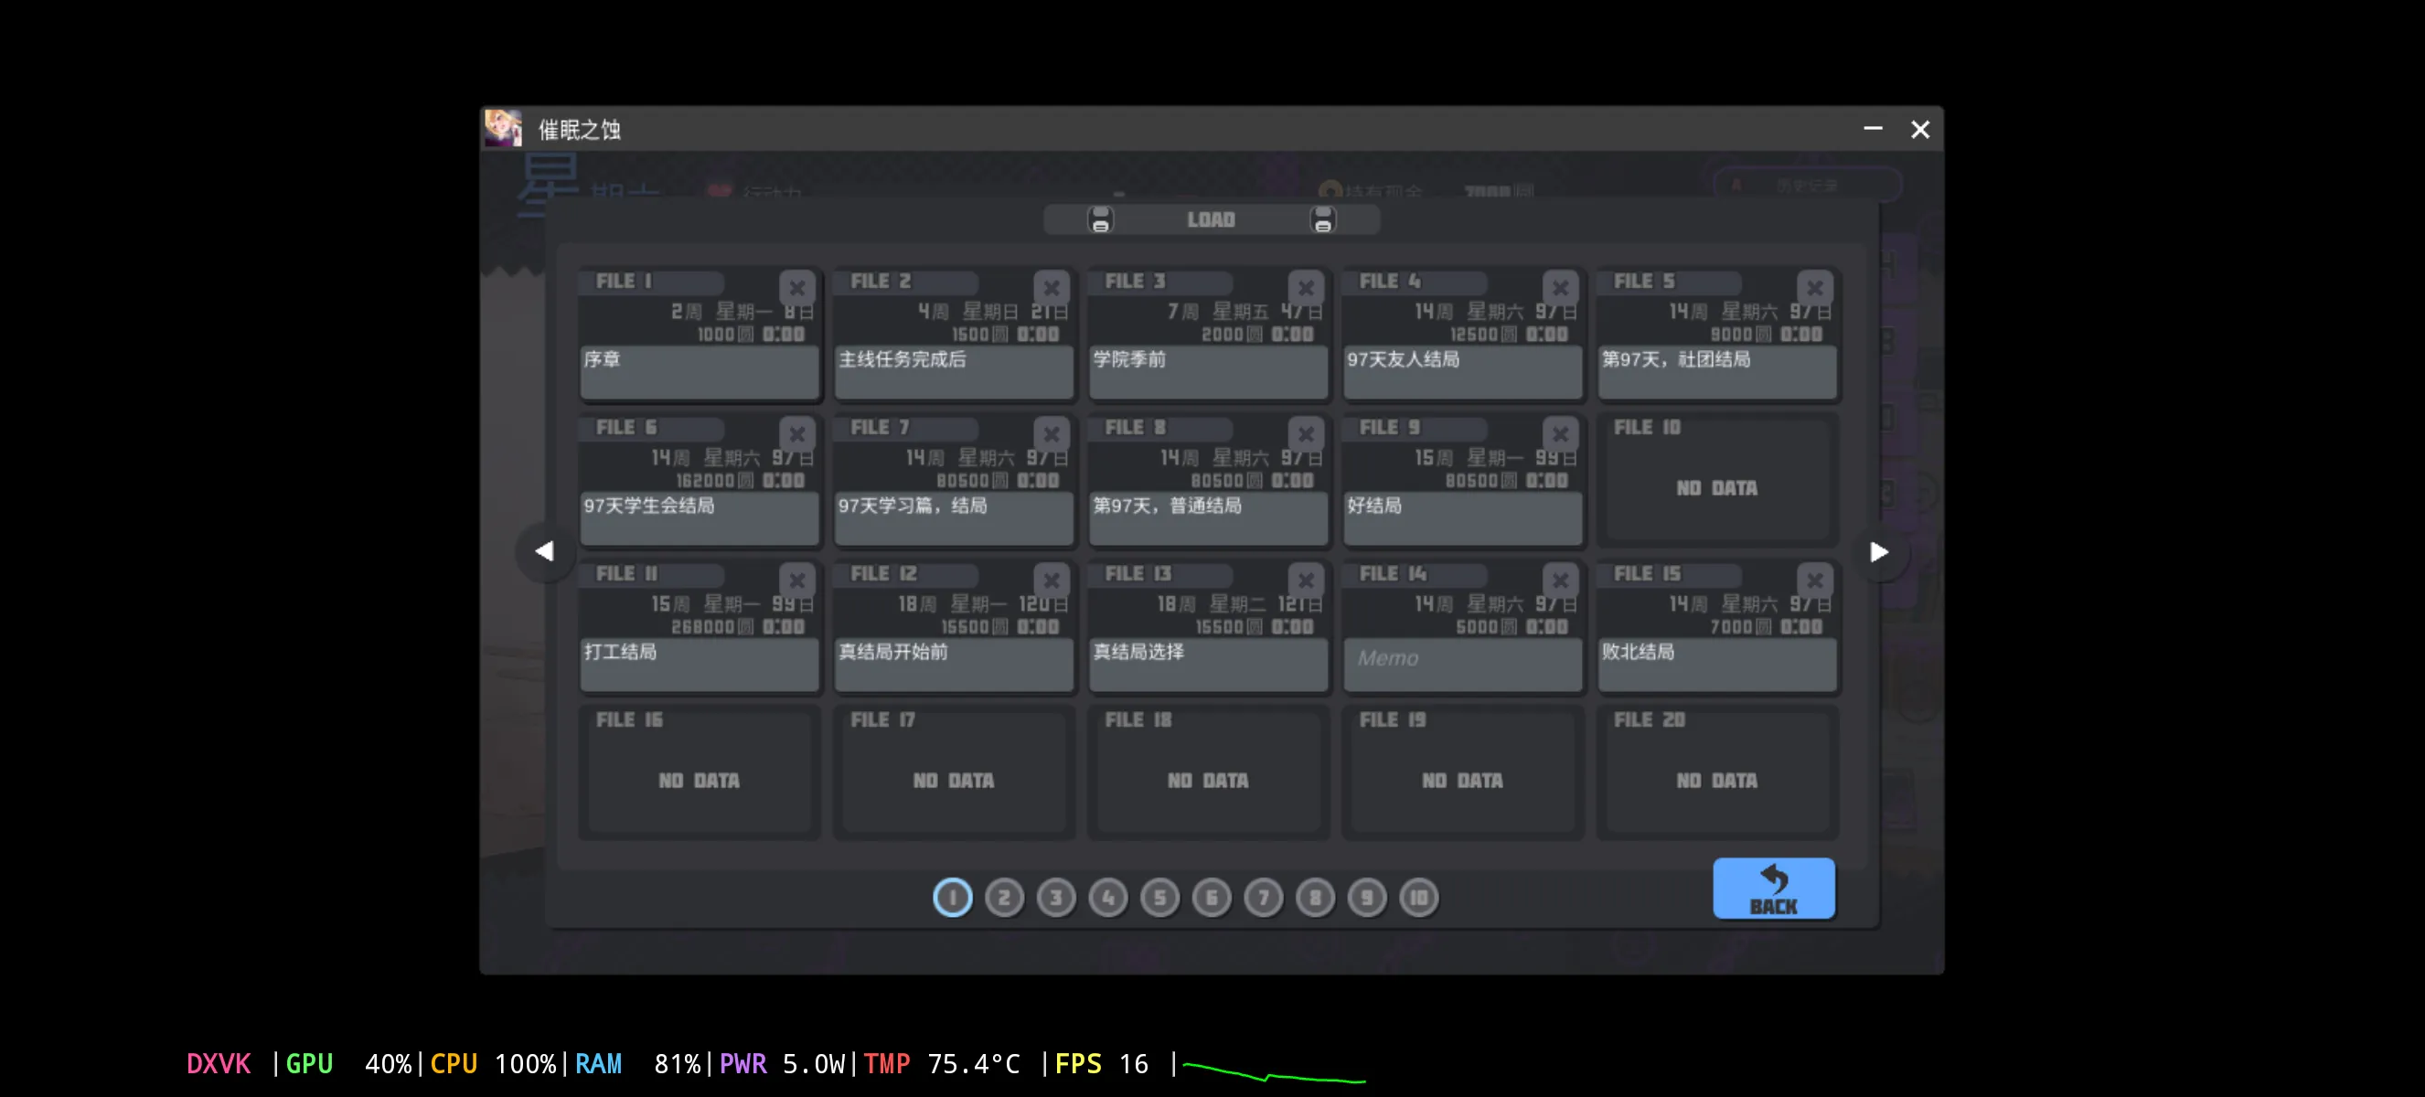Open save page 3
Image resolution: width=2425 pixels, height=1097 pixels.
(x=1055, y=898)
